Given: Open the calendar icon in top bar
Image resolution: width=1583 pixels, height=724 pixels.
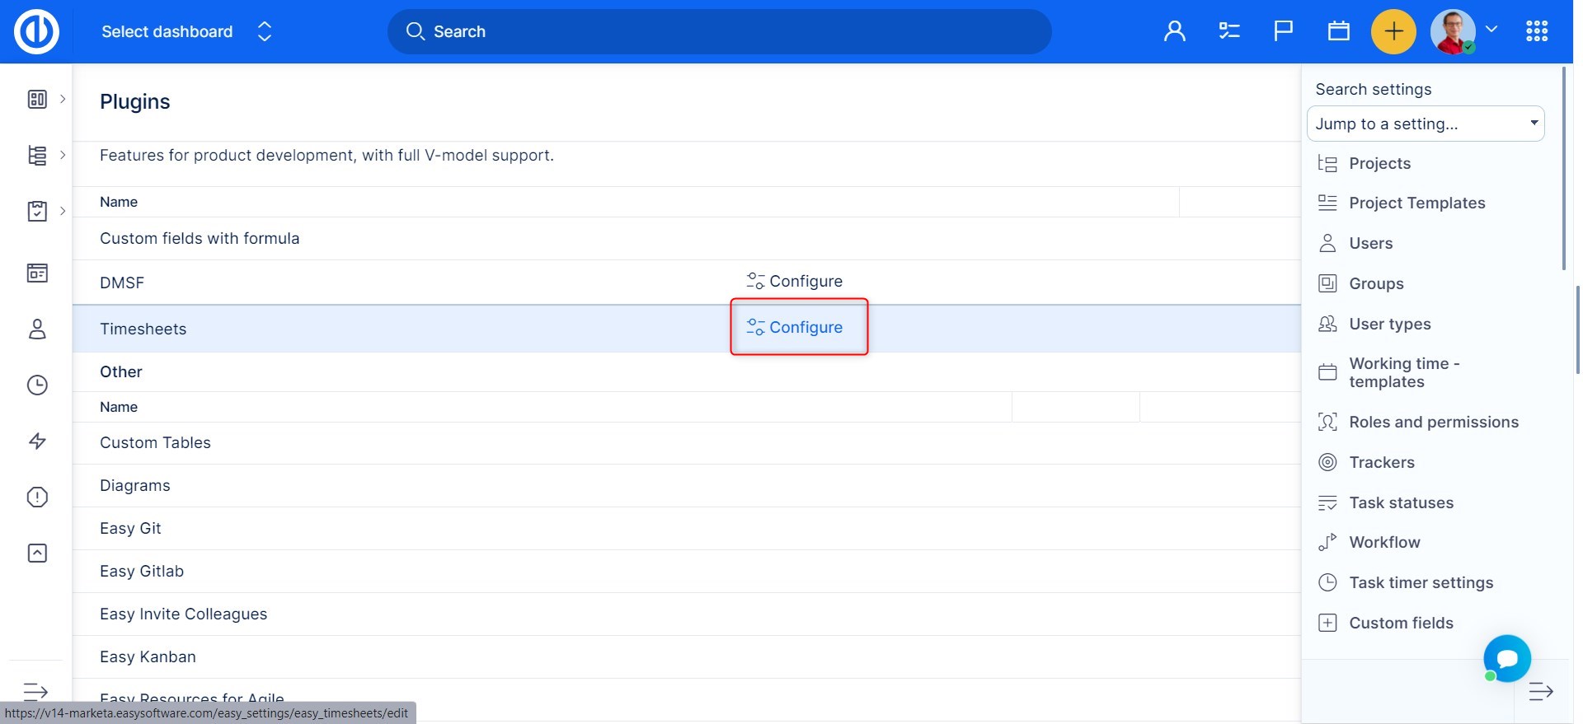Looking at the screenshot, I should pyautogui.click(x=1338, y=31).
